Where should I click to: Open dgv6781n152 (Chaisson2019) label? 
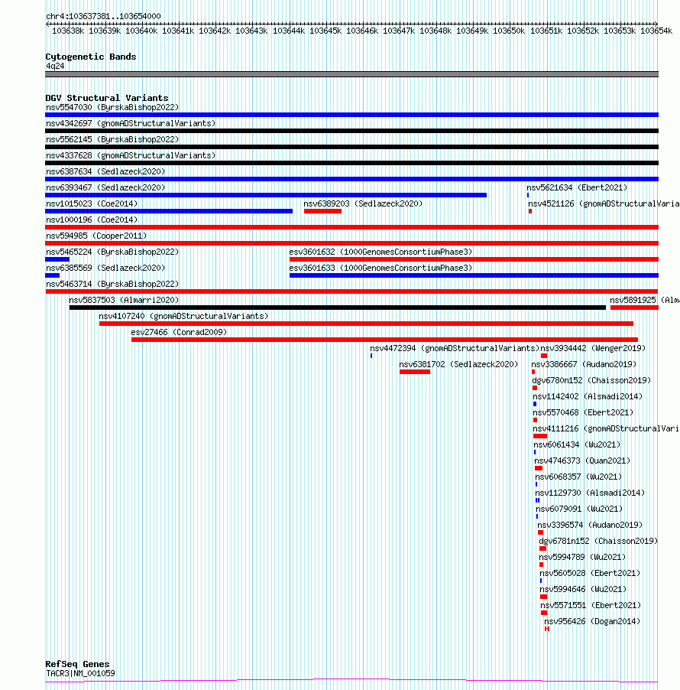tap(598, 542)
